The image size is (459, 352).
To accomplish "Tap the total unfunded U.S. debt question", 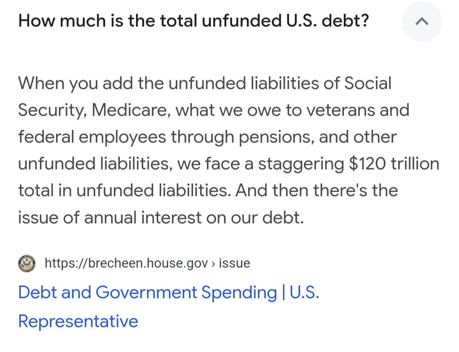I will (x=193, y=21).
